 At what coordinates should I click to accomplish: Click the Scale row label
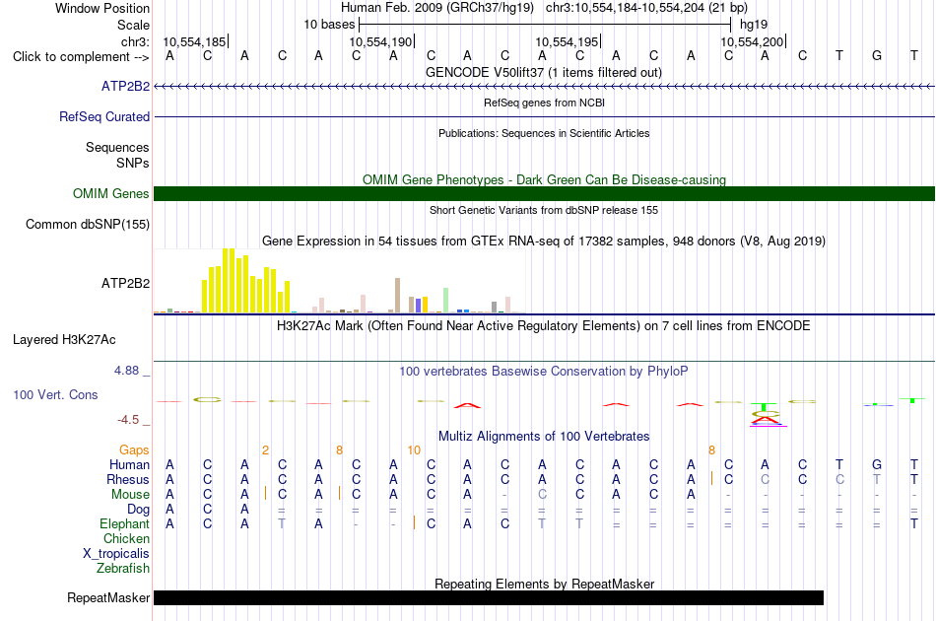[x=133, y=25]
